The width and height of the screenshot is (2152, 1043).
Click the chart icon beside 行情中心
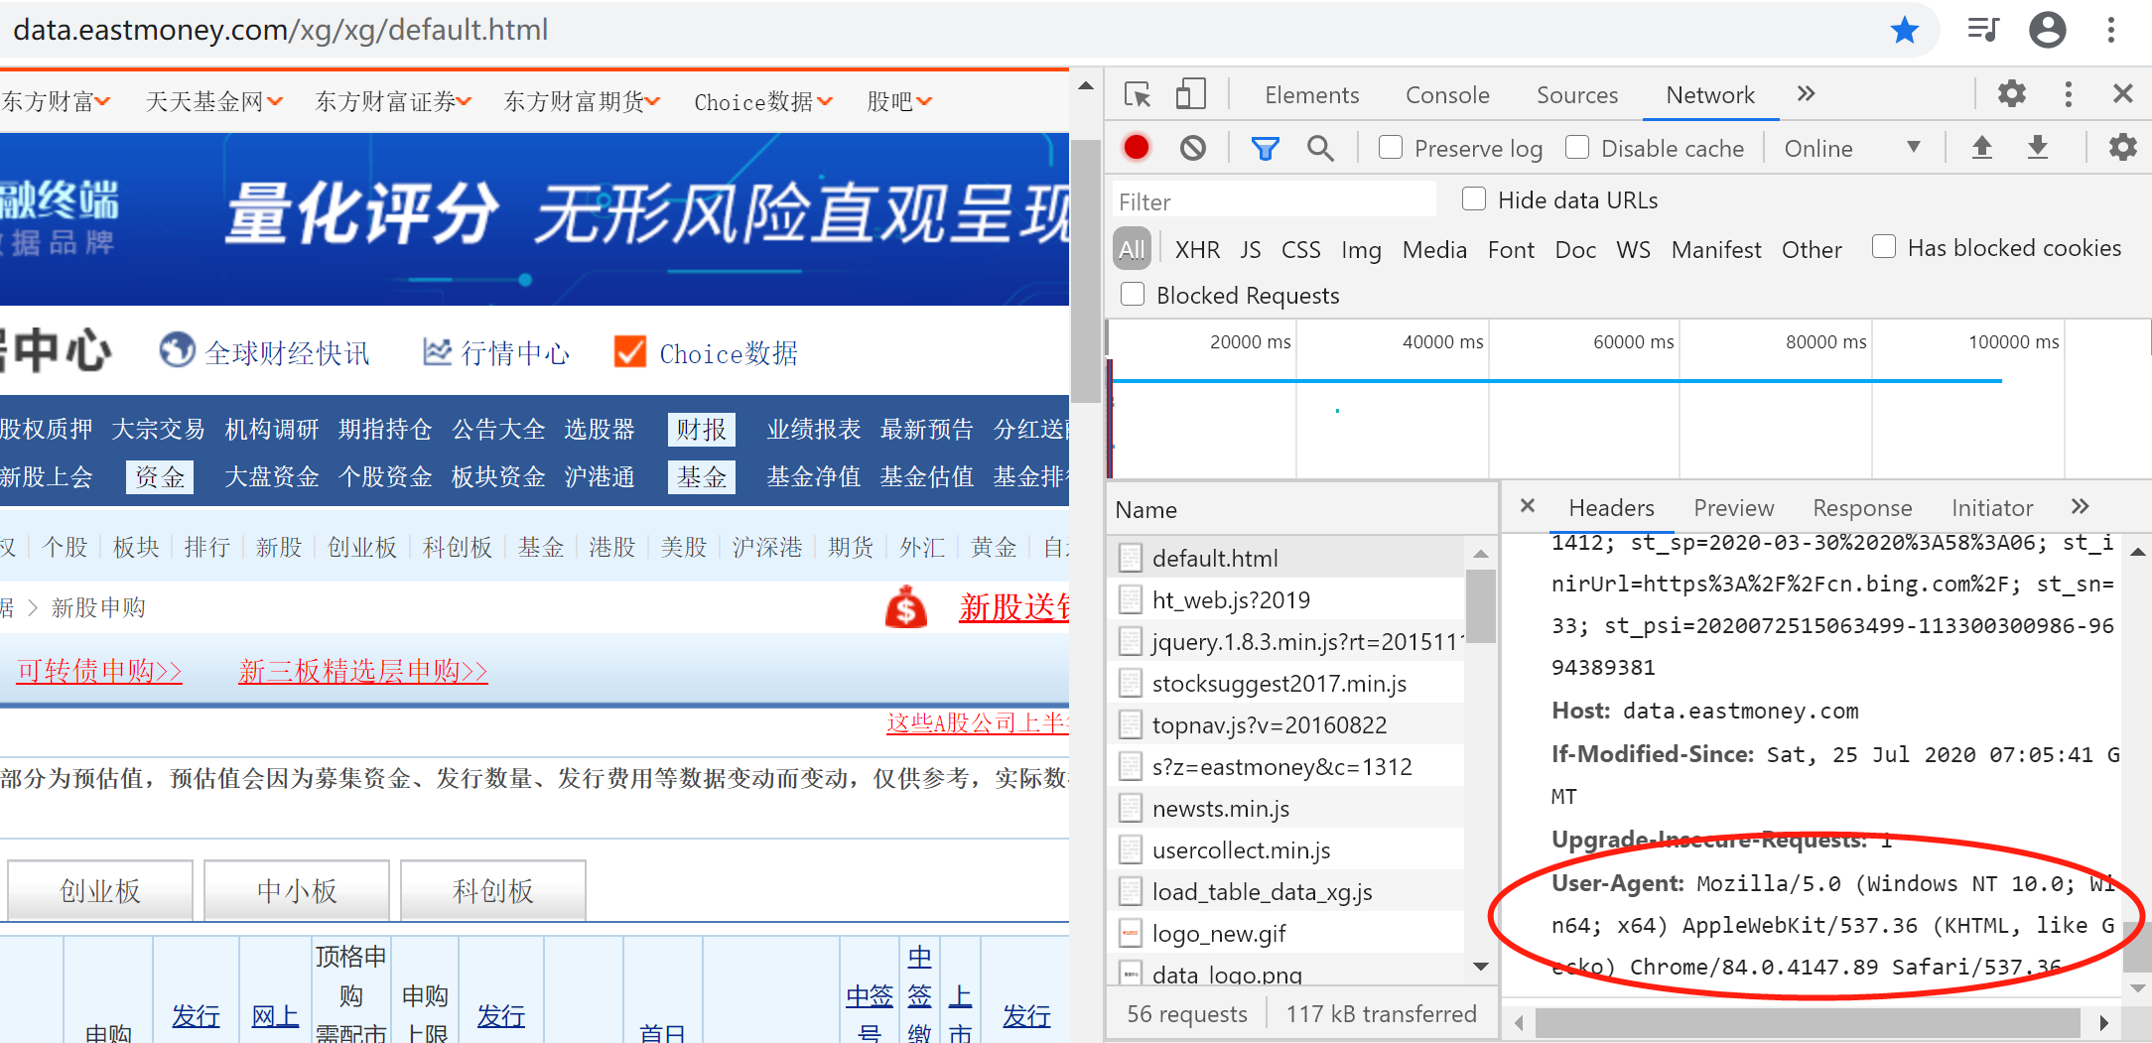(437, 351)
